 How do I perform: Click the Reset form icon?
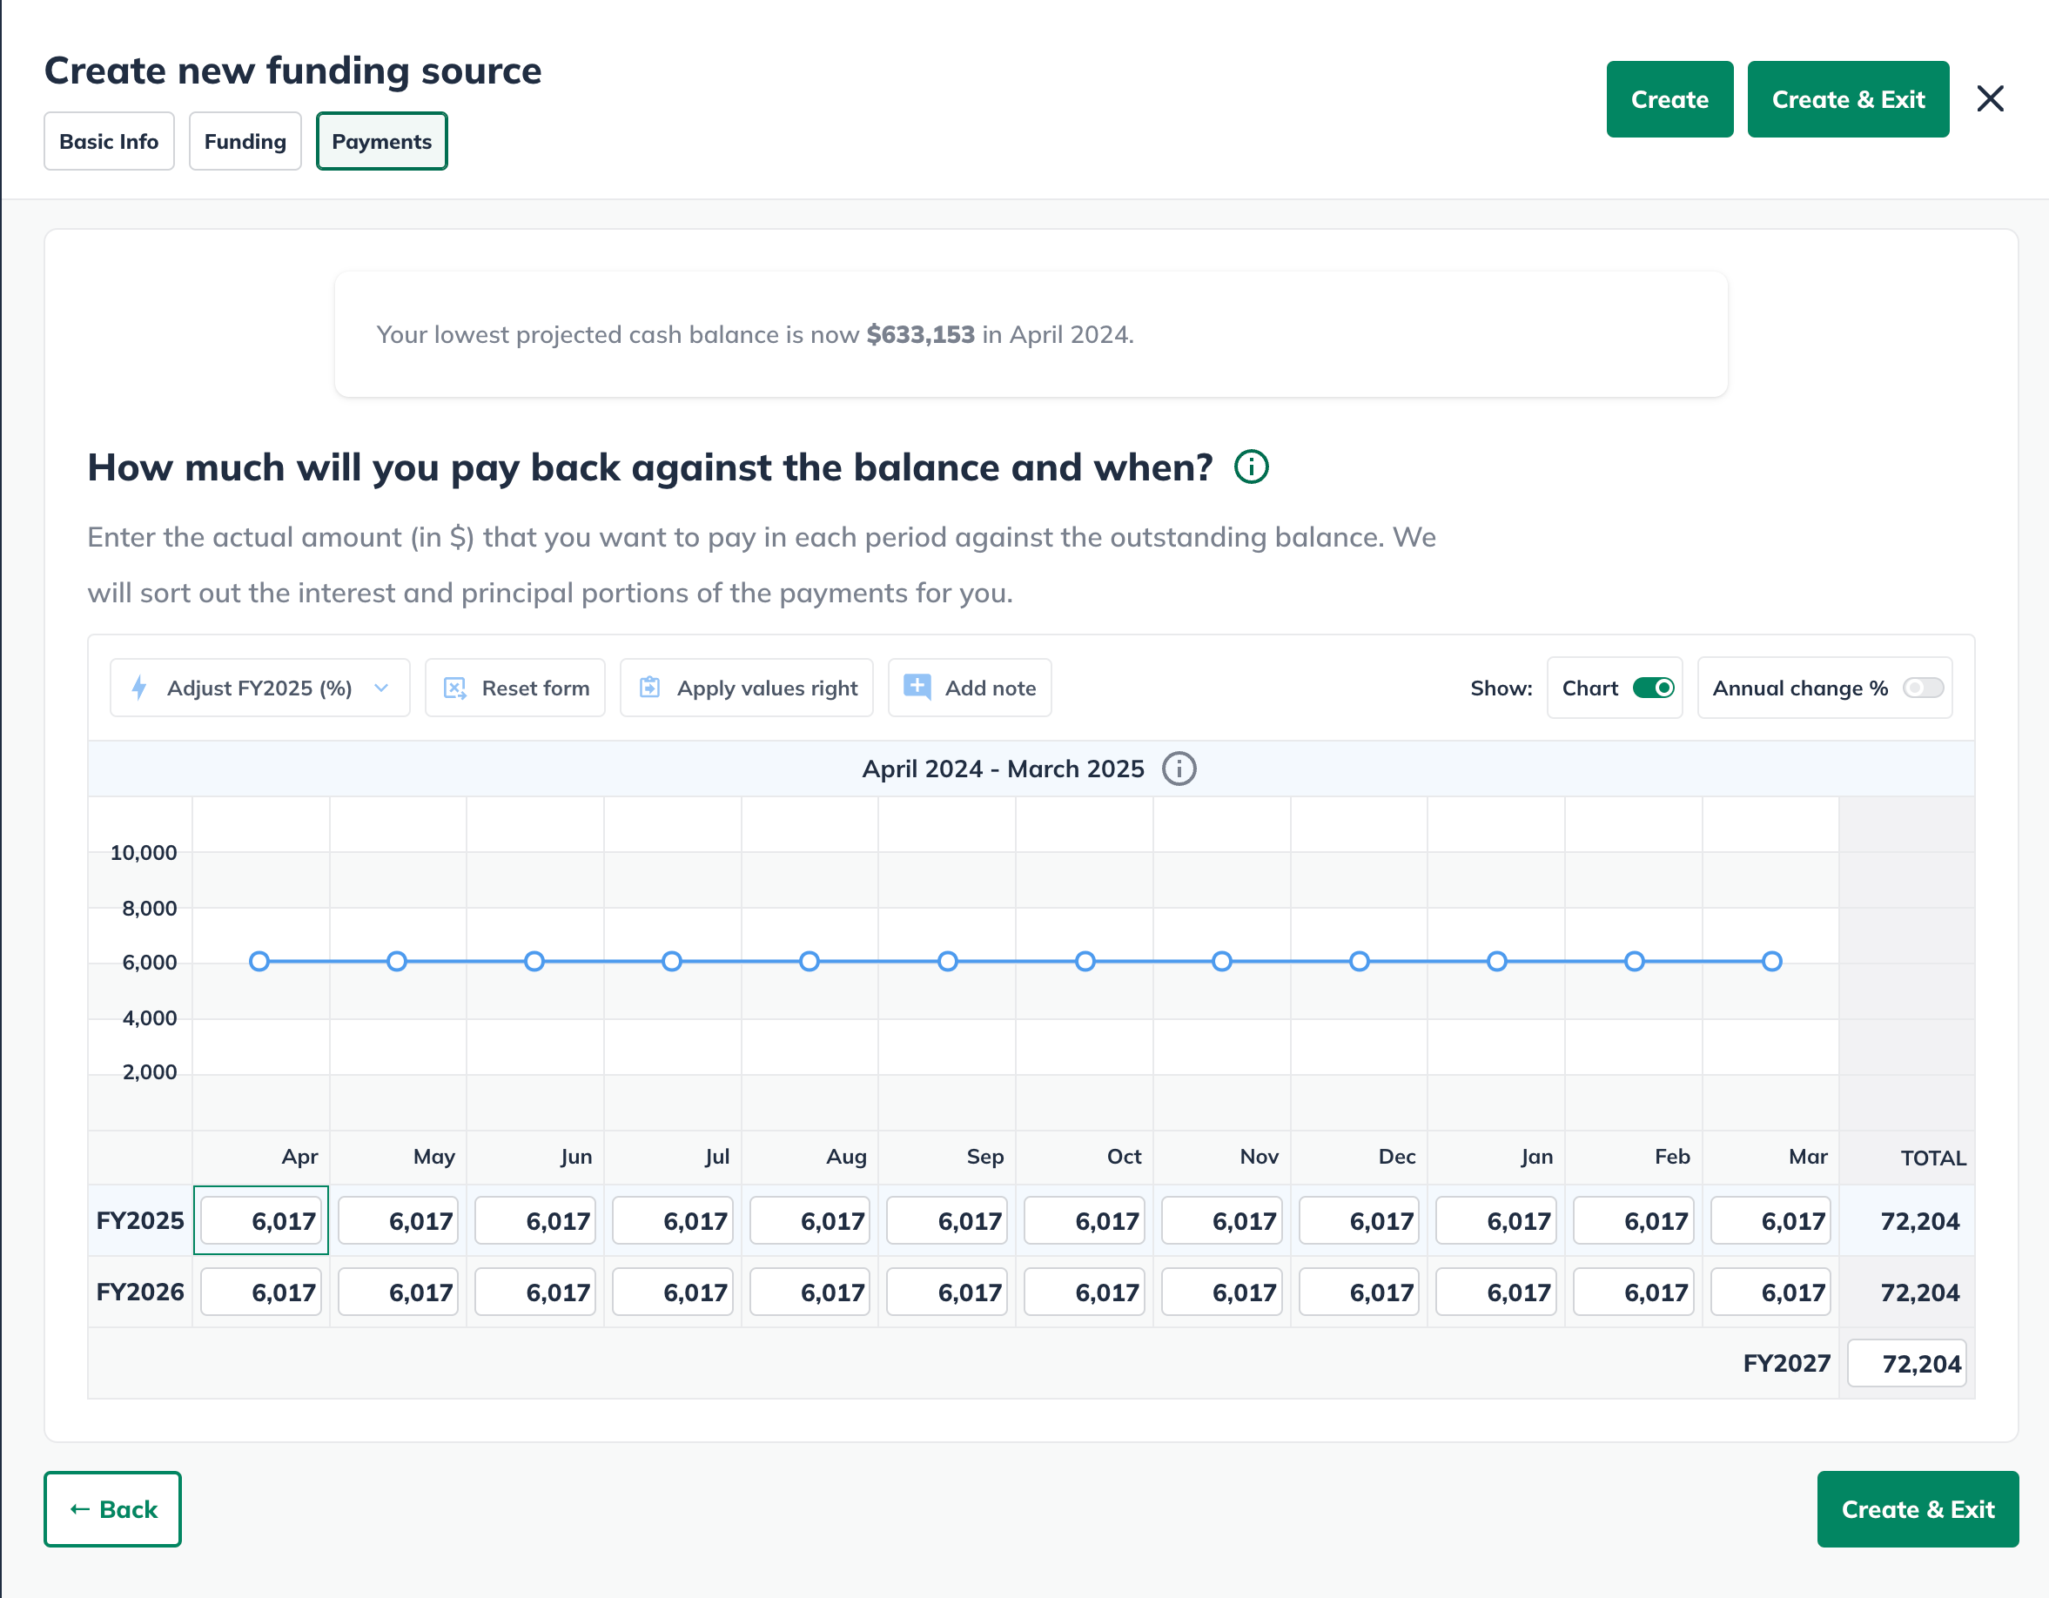(455, 688)
